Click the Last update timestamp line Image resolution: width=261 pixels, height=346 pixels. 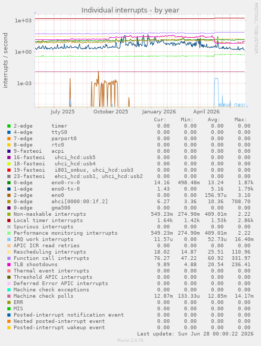tap(195, 334)
